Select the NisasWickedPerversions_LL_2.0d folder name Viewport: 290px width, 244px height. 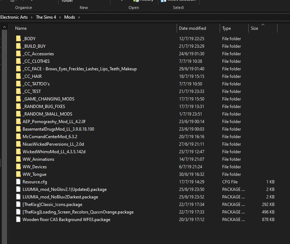pos(53,144)
